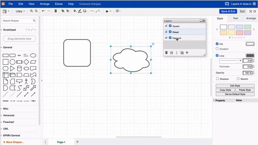
Task: Open the insert plus dropdown
Action: (x=108, y=11)
